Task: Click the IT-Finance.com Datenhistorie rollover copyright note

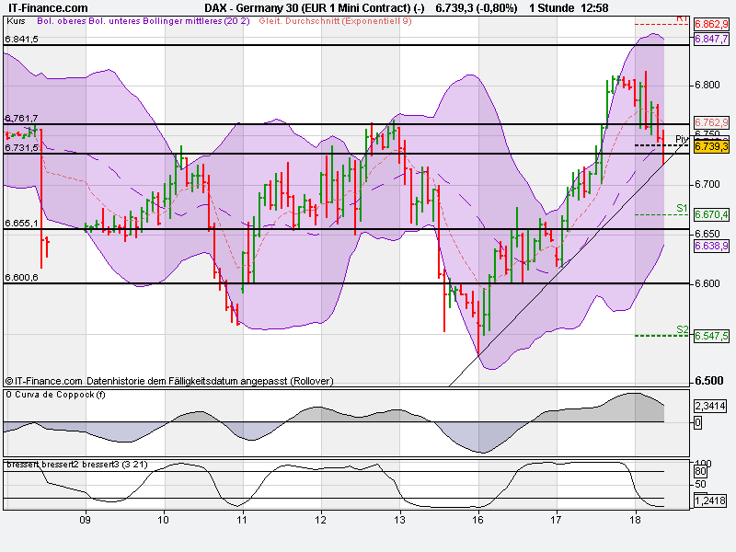Action: tap(169, 381)
